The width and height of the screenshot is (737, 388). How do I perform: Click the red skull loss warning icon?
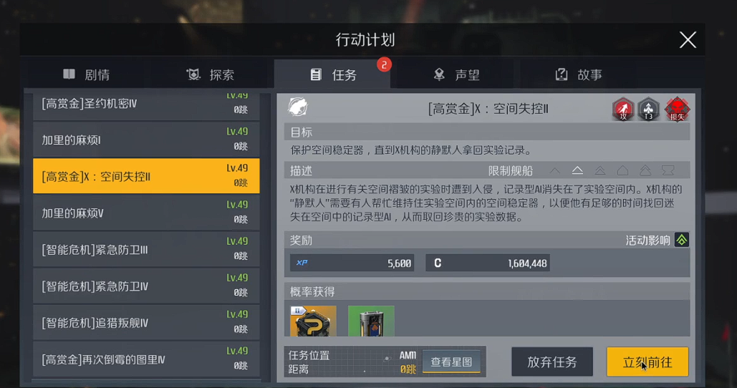coord(677,110)
